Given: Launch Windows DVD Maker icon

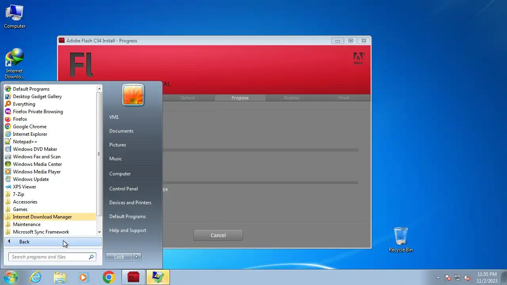Looking at the screenshot, I should click(8, 149).
